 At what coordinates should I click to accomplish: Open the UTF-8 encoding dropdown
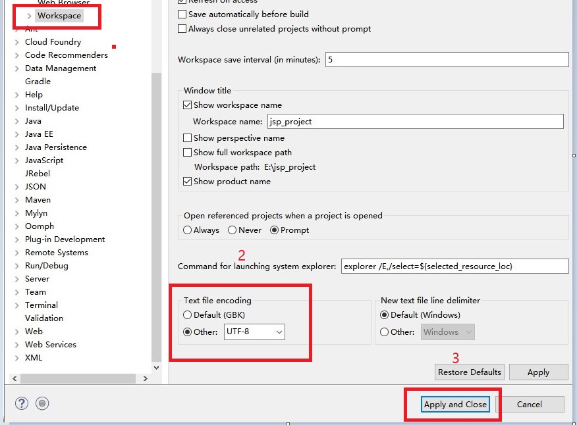pyautogui.click(x=254, y=332)
